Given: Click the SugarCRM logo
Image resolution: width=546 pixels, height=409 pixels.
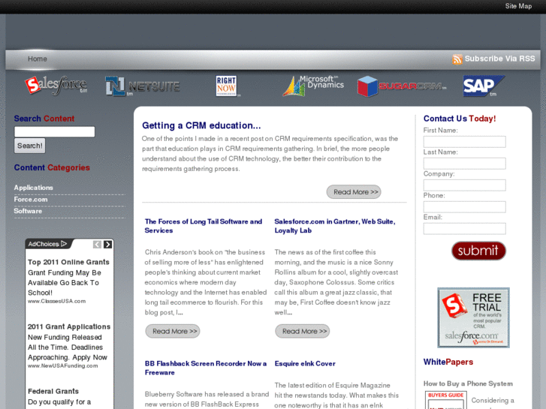Looking at the screenshot, I should 402,86.
